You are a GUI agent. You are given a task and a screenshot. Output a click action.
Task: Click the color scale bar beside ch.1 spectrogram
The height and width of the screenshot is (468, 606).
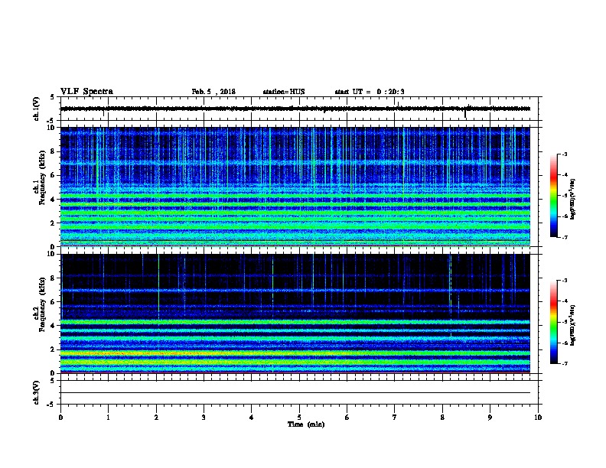coord(554,196)
